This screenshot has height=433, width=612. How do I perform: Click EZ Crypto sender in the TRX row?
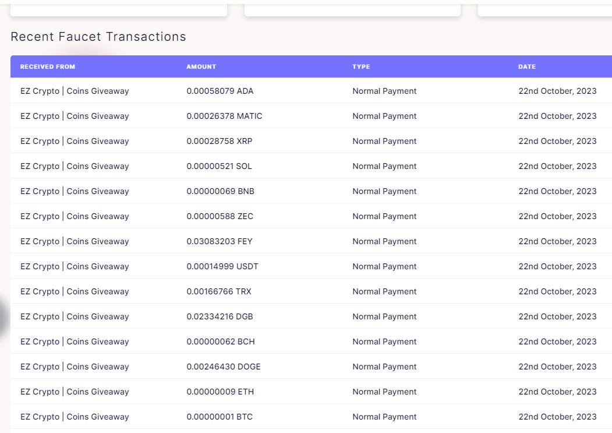75,291
